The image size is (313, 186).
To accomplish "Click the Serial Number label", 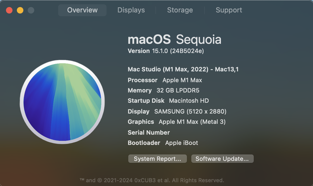I will pyautogui.click(x=149, y=132).
